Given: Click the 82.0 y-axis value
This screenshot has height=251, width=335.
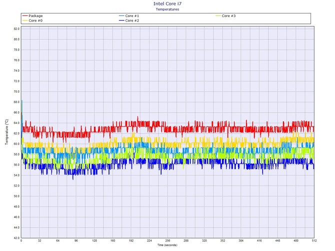Looking at the screenshot, I should click(16, 29).
